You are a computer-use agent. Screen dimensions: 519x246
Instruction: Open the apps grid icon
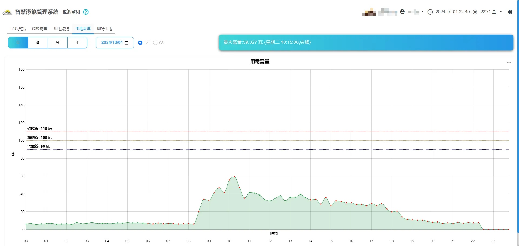click(x=510, y=12)
